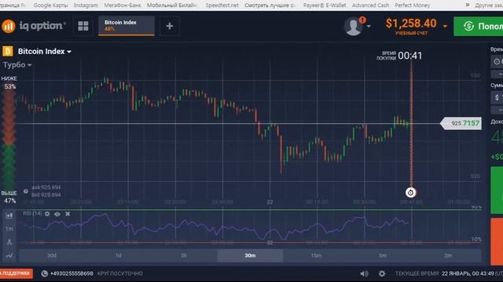
Task: Open the 1m candle interval selector
Action: 9,229
